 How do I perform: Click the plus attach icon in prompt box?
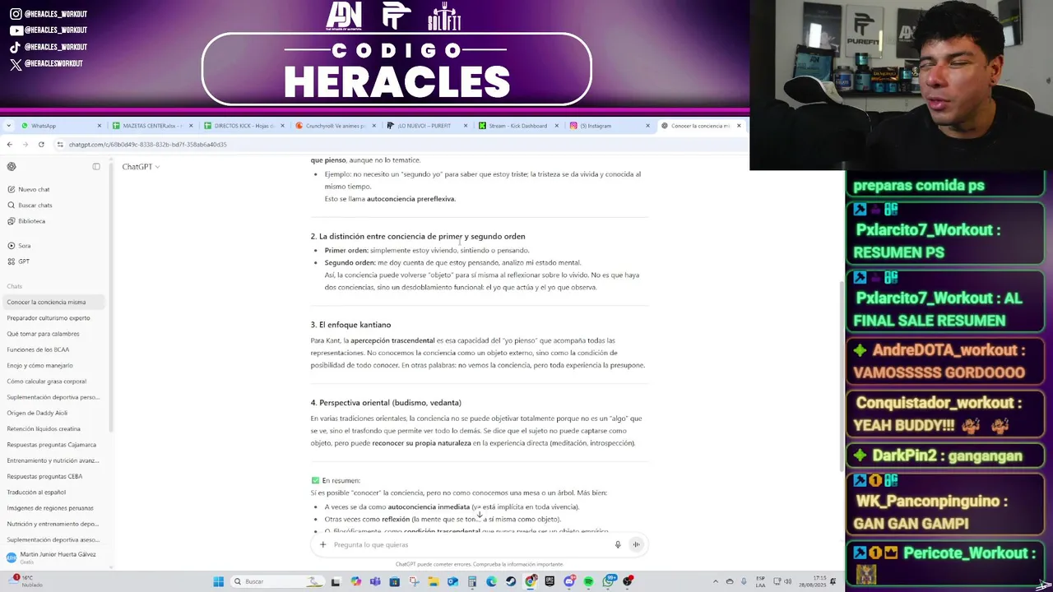coord(322,544)
